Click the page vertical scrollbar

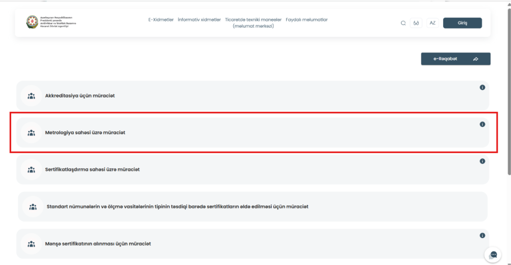click(x=509, y=91)
